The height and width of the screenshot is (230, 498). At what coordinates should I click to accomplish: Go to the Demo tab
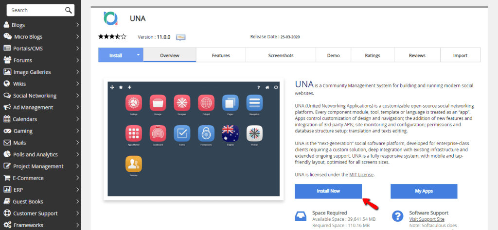pos(333,55)
